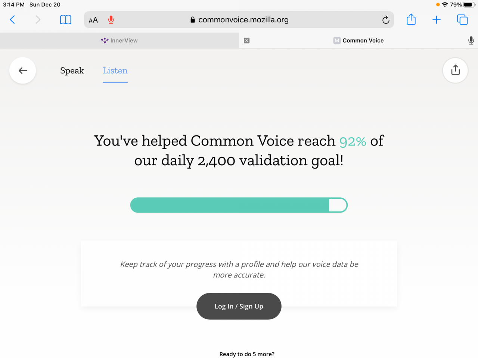478x358 pixels.
Task: Select the Common Voice browser tab
Action: click(x=358, y=40)
